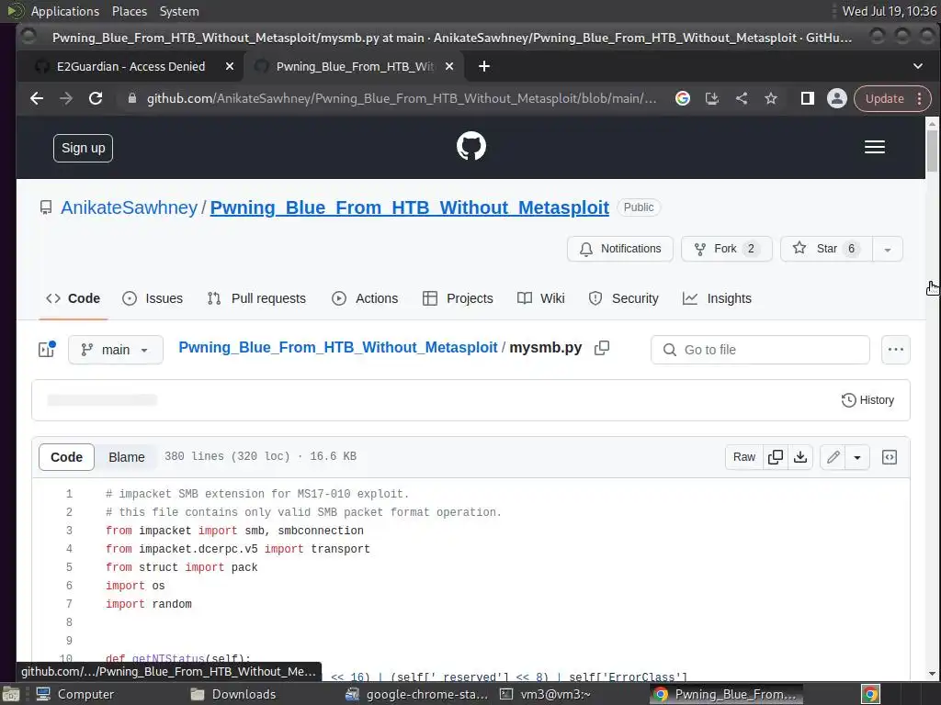Switch to vm3@vm3 terminal in taskbar
The image size is (941, 705).
[546, 694]
